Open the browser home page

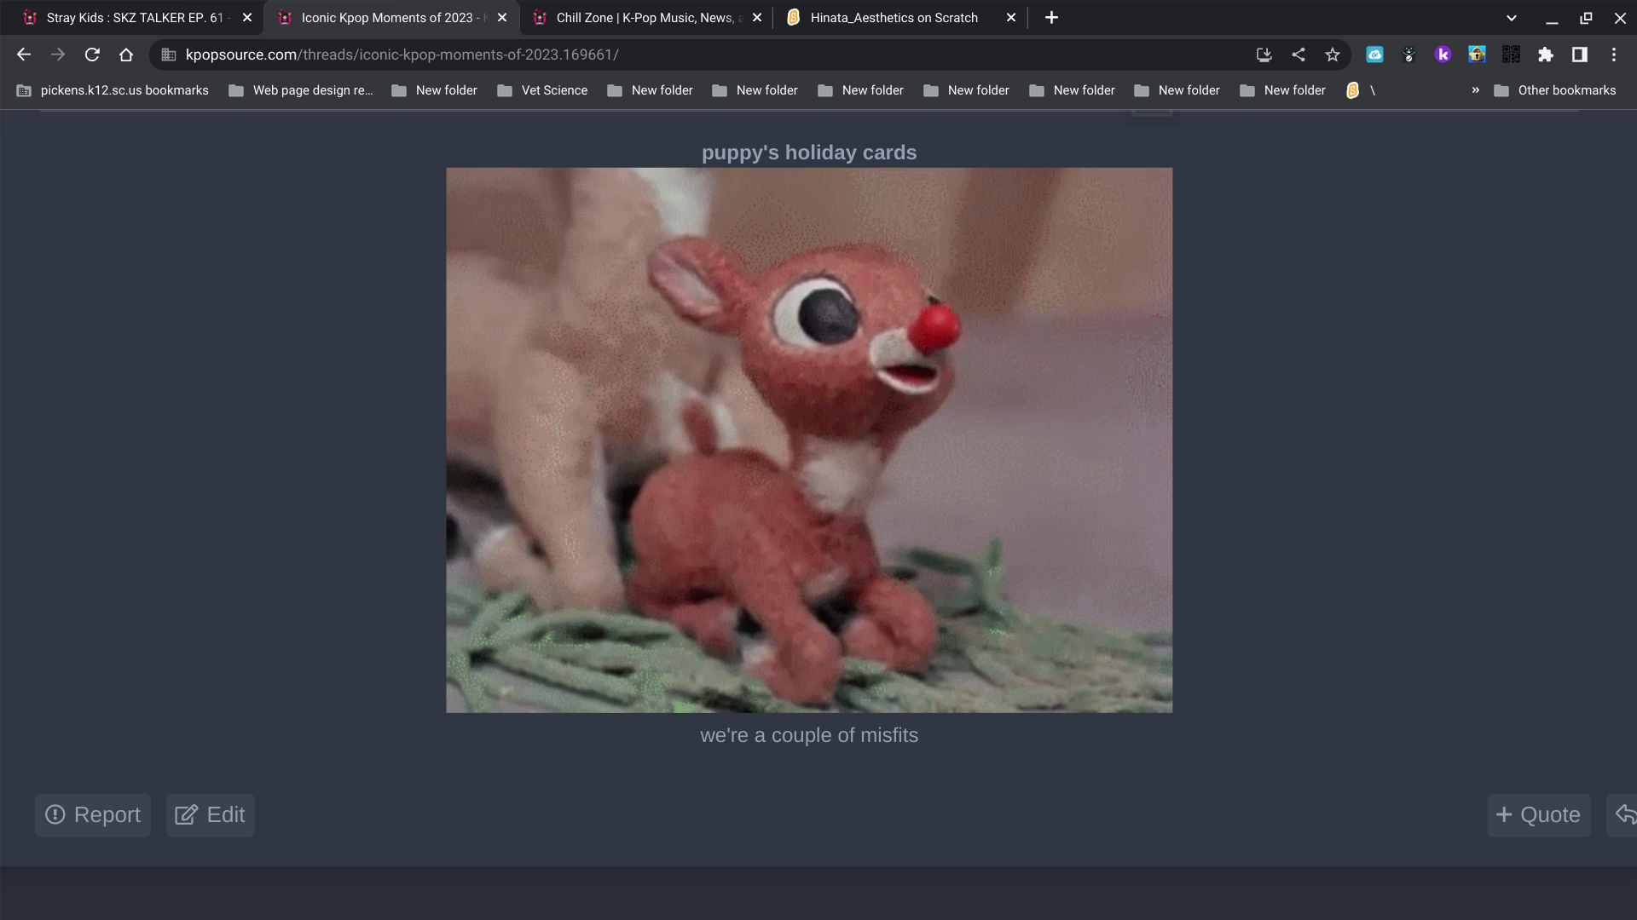tap(126, 55)
